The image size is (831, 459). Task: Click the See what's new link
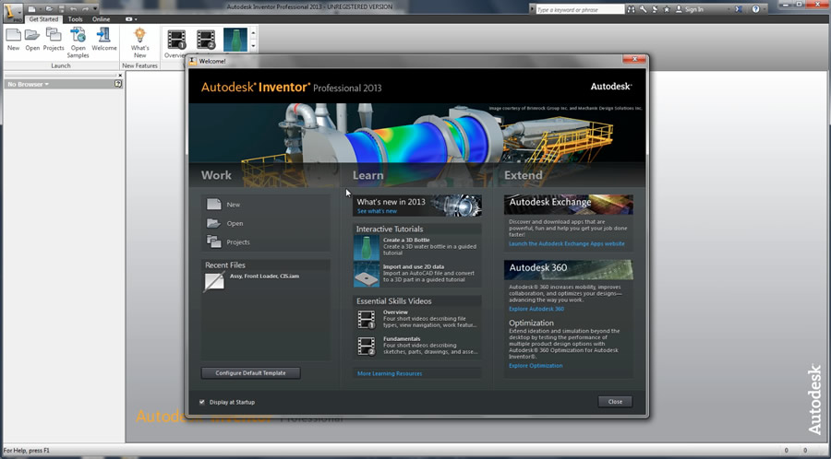click(377, 211)
